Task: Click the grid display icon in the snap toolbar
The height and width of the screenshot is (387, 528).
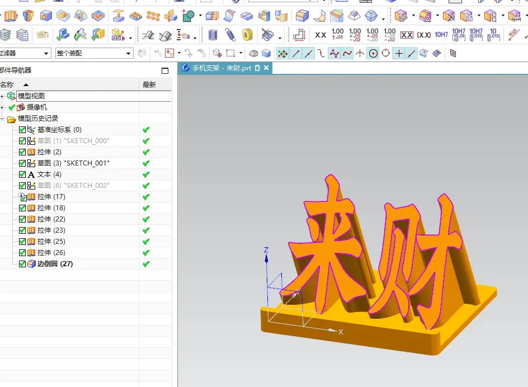Action: (x=453, y=53)
